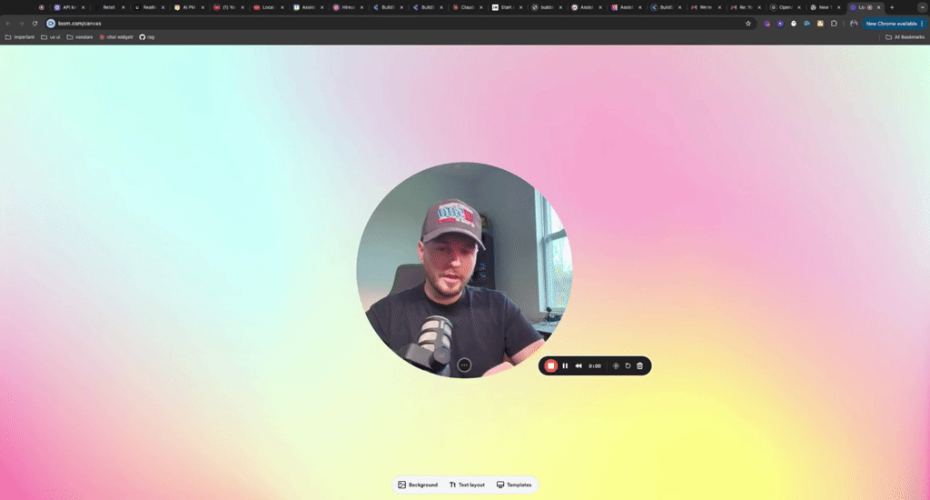Click the Loom site info icon
The height and width of the screenshot is (500, 930).
pos(51,23)
